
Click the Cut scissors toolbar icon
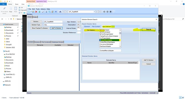click(x=46, y=12)
